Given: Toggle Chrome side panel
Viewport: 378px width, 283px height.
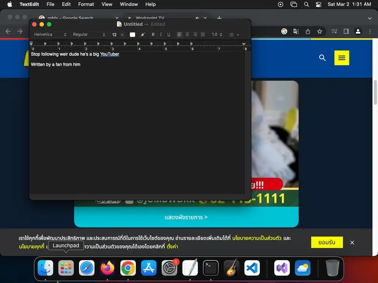Looking at the screenshot, I should click(x=346, y=31).
